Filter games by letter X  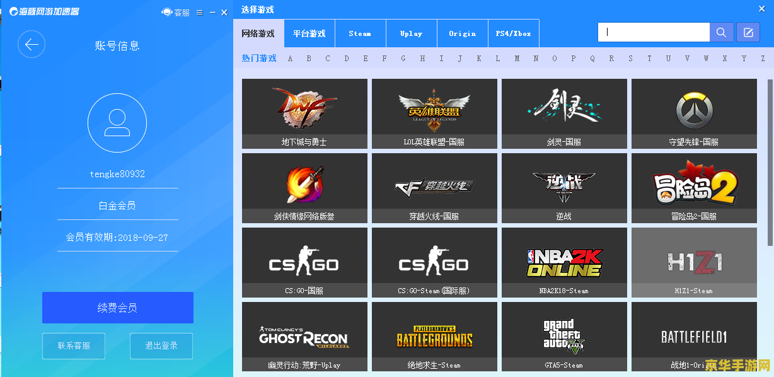(x=725, y=59)
